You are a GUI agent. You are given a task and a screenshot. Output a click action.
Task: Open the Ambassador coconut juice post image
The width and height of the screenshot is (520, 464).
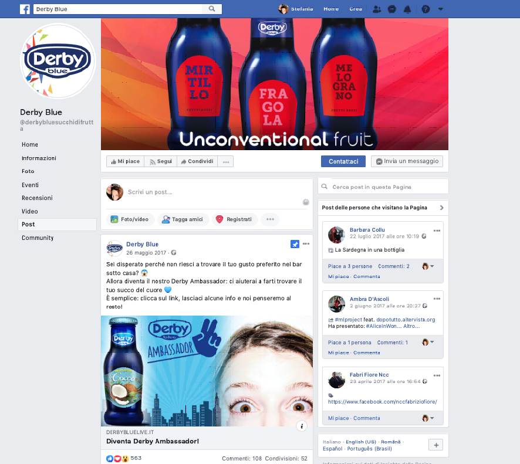(x=207, y=371)
